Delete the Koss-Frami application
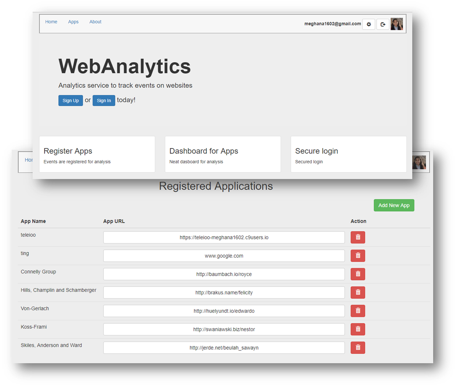Viewport: 457px width, 387px height. pyautogui.click(x=358, y=329)
